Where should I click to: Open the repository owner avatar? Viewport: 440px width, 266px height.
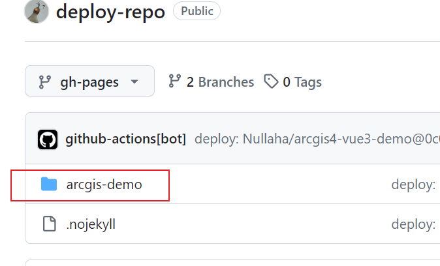37,11
